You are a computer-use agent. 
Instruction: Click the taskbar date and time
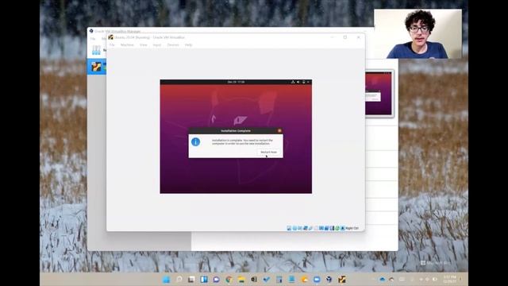tap(450, 279)
